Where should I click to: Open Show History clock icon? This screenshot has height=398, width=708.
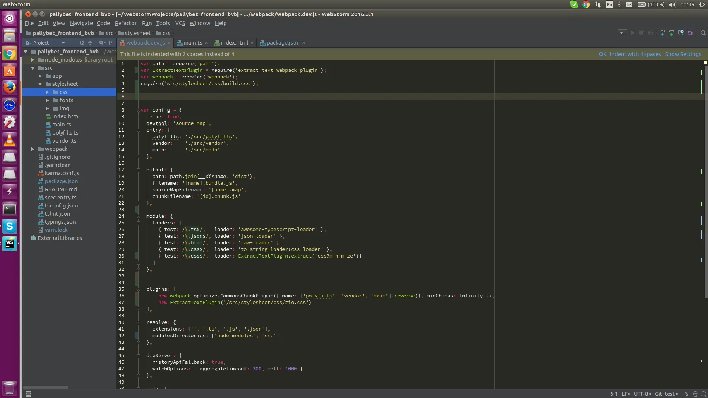681,33
